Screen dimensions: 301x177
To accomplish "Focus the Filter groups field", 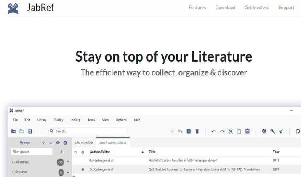I will [32, 152].
